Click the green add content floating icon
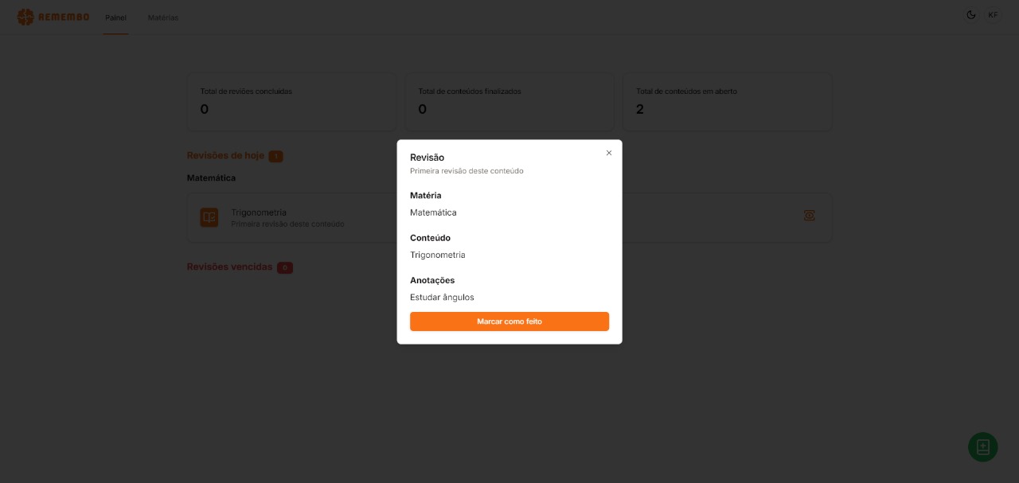The width and height of the screenshot is (1019, 483). (982, 447)
